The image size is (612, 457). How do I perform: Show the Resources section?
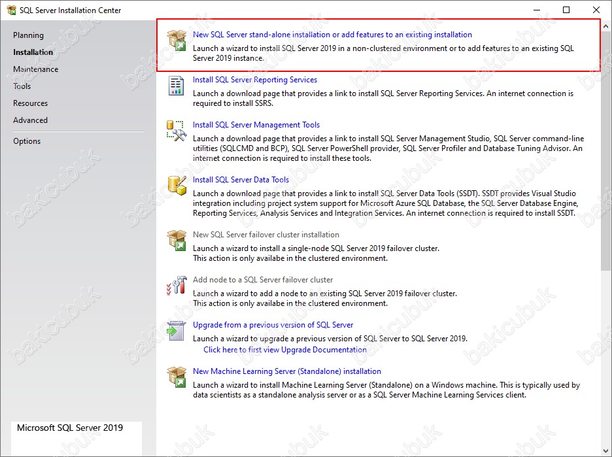tap(30, 103)
